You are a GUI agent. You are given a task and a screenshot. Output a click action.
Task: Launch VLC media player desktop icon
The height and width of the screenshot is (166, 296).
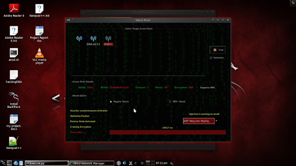[x=39, y=56]
